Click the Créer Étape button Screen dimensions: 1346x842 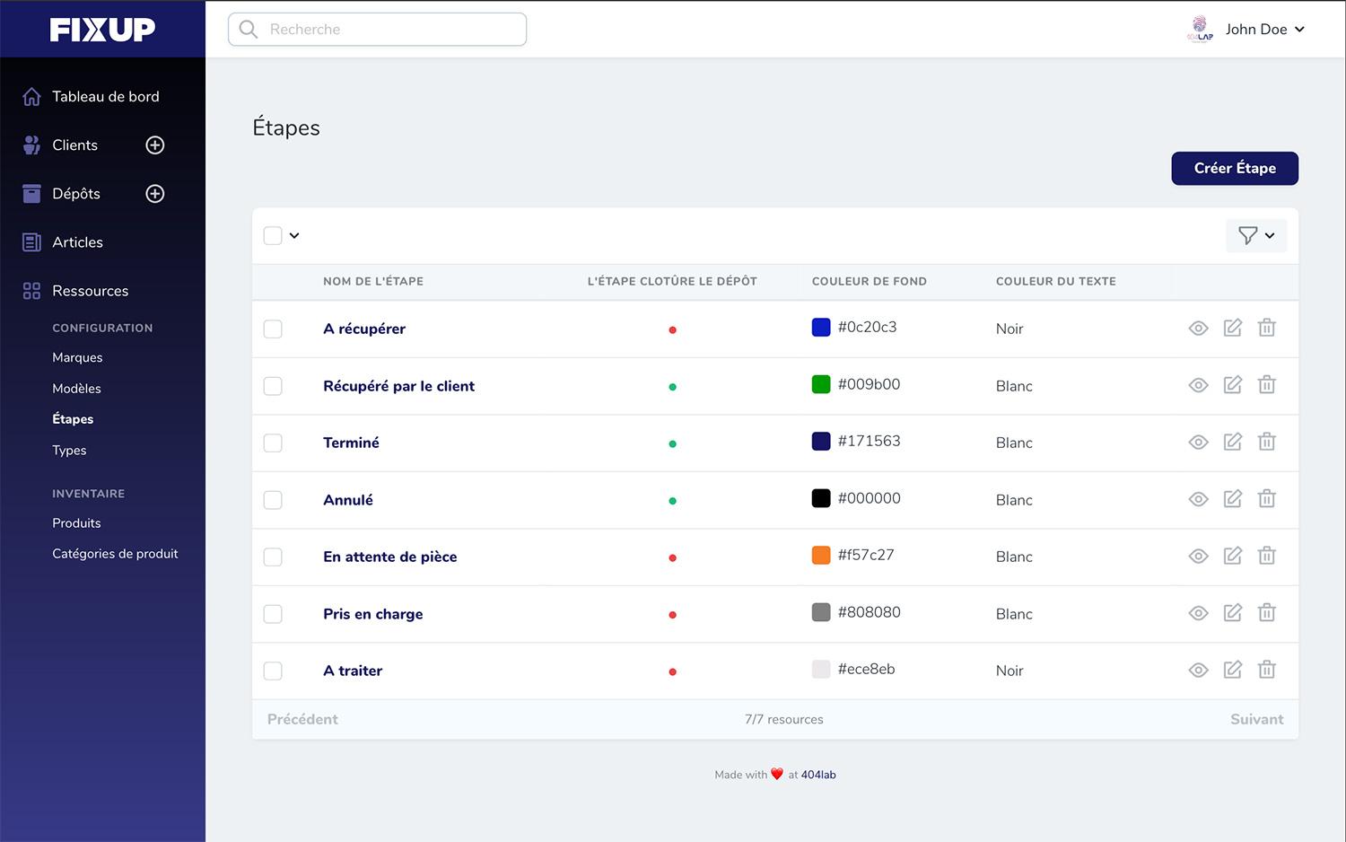click(1235, 169)
